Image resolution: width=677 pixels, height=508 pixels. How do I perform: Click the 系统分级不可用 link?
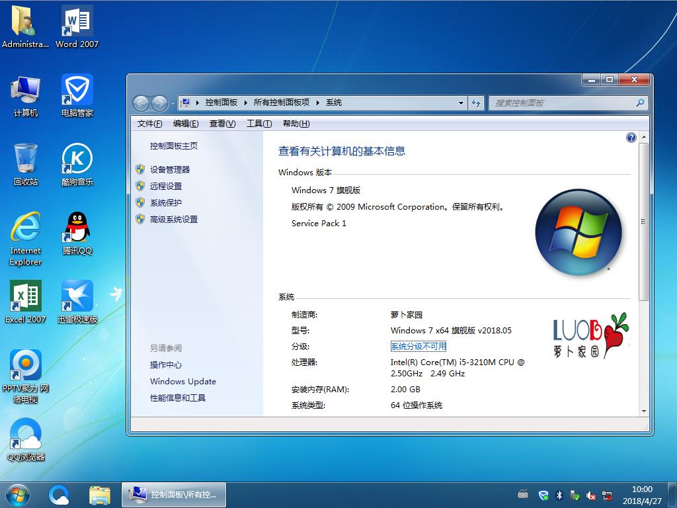[418, 347]
